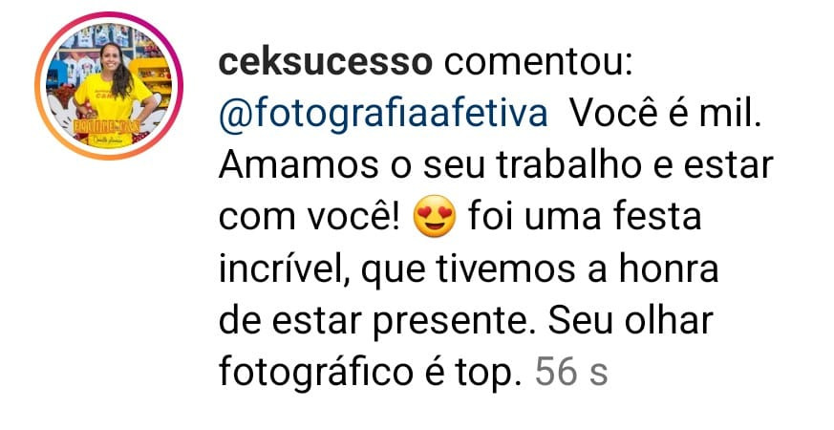834x430 pixels.
Task: Click the heart-eyes emoji in the comment
Action: point(435,216)
